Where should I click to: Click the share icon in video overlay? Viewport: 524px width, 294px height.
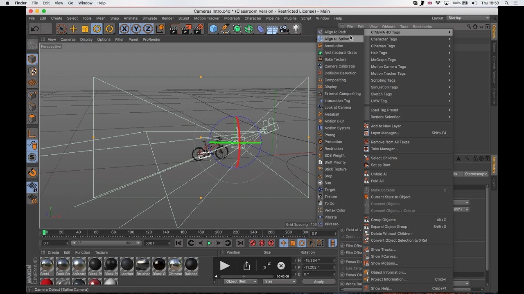246,266
